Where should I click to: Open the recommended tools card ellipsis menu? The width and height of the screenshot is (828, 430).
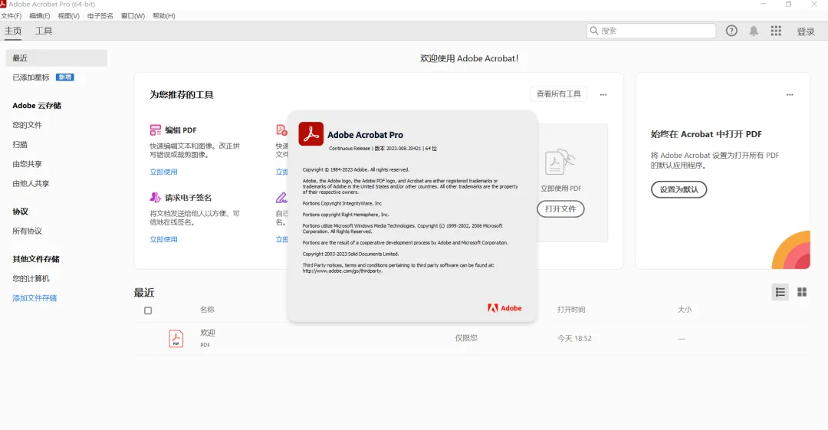[603, 94]
